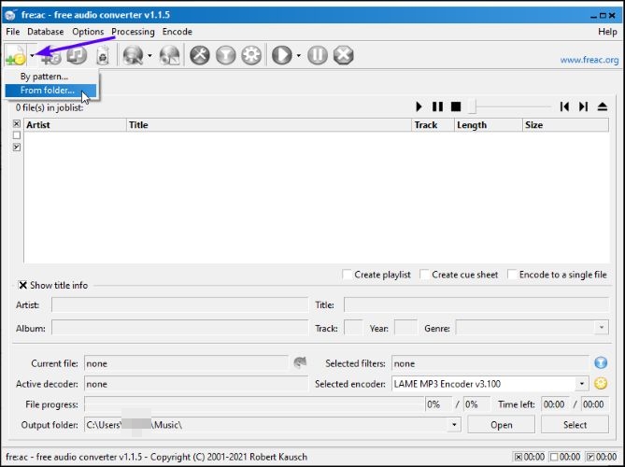Viewport: 625px width, 467px height.
Task: Open the Options menu
Action: [x=88, y=32]
